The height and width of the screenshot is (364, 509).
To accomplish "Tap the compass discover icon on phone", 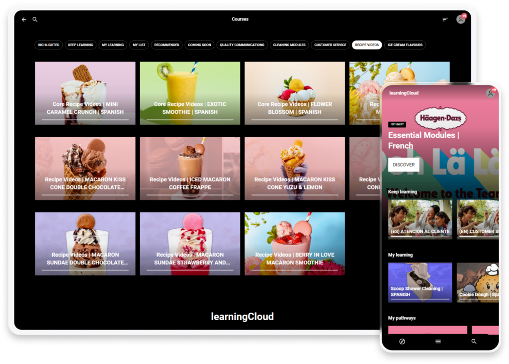I will [x=402, y=341].
